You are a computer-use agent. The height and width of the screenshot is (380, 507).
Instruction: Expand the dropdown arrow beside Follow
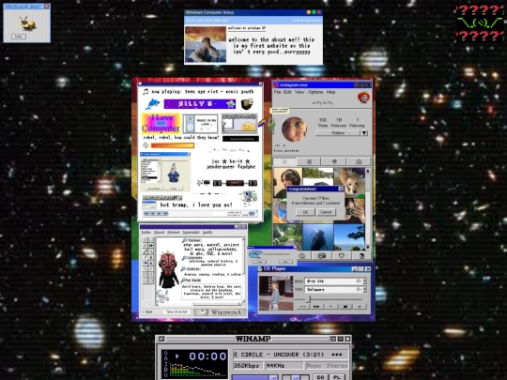[364, 133]
